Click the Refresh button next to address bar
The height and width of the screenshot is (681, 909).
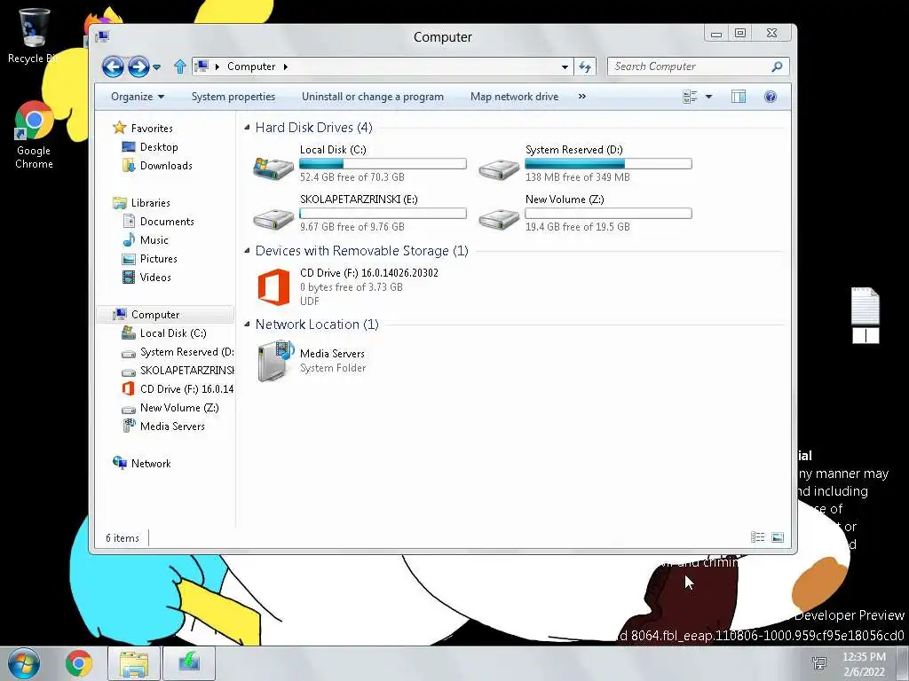tap(585, 67)
